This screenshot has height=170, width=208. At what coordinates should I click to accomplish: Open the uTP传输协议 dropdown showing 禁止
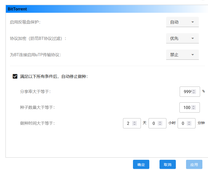click(x=182, y=55)
